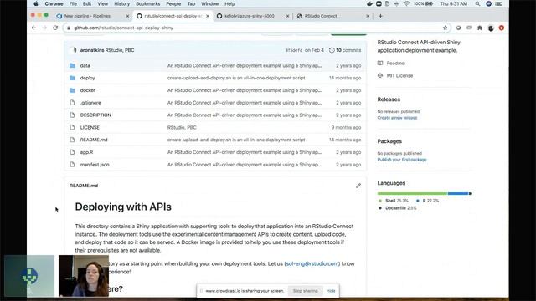Go forward to the next page
The height and width of the screenshot is (301, 536).
point(44,28)
